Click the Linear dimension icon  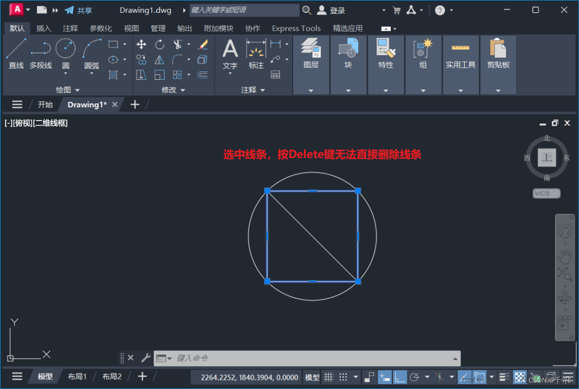click(x=276, y=44)
